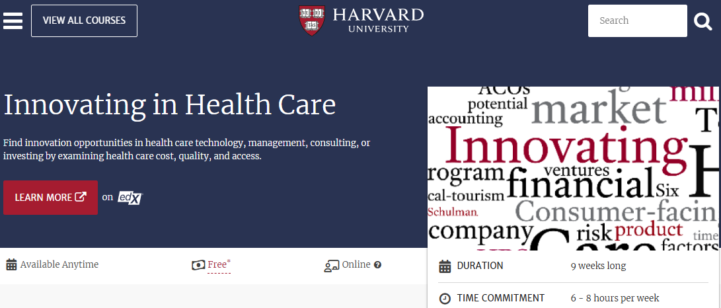Screen dimensions: 721x308
Task: Open the underlined Free* link
Action: point(218,265)
